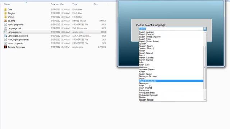
Task: Pick Korean (Korea) language option
Action: [146, 74]
